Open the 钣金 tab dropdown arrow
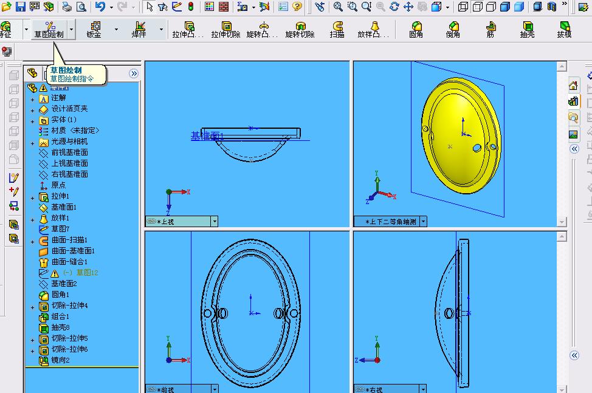 (116, 29)
